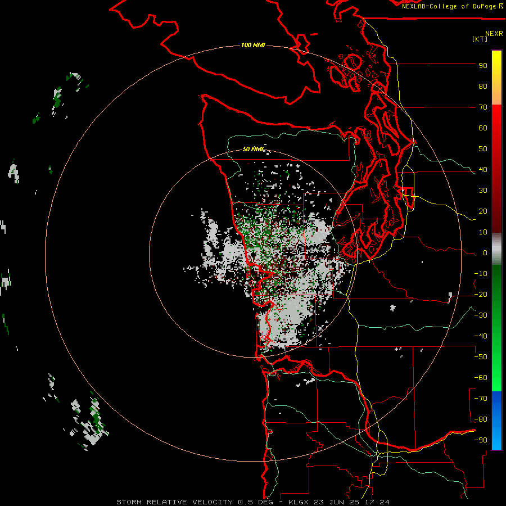Click the -70 value on the velocity scale
Image resolution: width=506 pixels, height=506 pixels.
481,399
